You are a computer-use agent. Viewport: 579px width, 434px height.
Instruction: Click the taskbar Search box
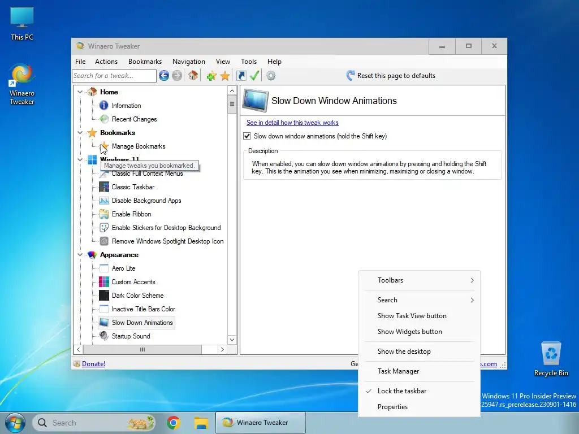pyautogui.click(x=94, y=423)
